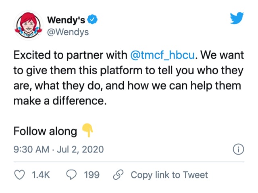
Task: Click the Jul 2, 2020 date
Action: 80,149
